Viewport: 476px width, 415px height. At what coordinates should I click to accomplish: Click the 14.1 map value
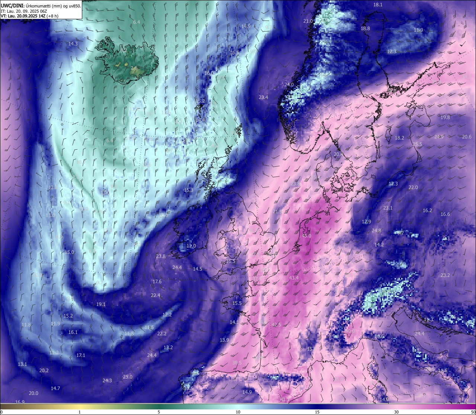click(x=234, y=322)
